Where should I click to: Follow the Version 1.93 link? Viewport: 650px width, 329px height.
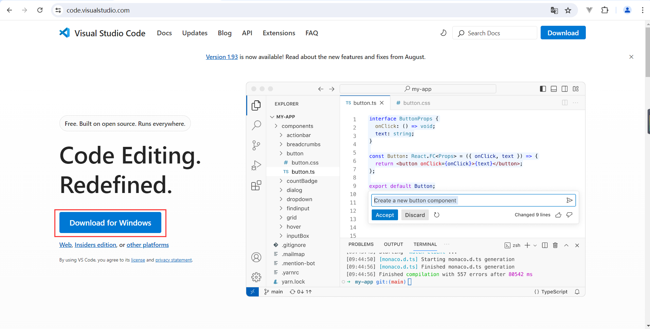click(x=222, y=57)
